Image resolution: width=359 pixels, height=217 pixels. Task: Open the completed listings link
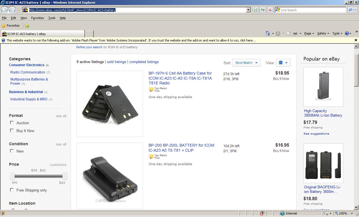[144, 62]
